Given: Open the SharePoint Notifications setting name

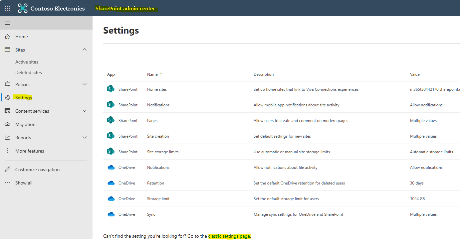Looking at the screenshot, I should coord(158,105).
